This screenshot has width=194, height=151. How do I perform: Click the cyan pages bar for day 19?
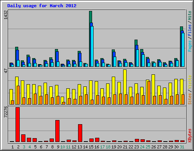point(115,62)
